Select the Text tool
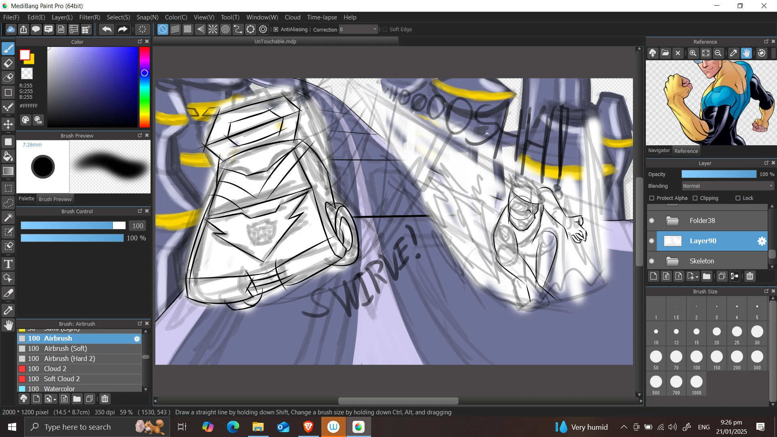Screen dimensions: 777x437 tap(8, 263)
